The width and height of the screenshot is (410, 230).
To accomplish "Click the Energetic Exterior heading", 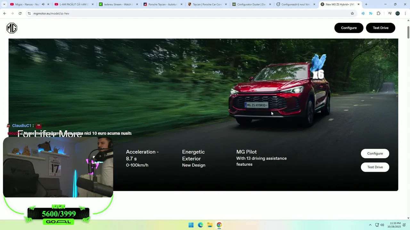I will point(193,155).
